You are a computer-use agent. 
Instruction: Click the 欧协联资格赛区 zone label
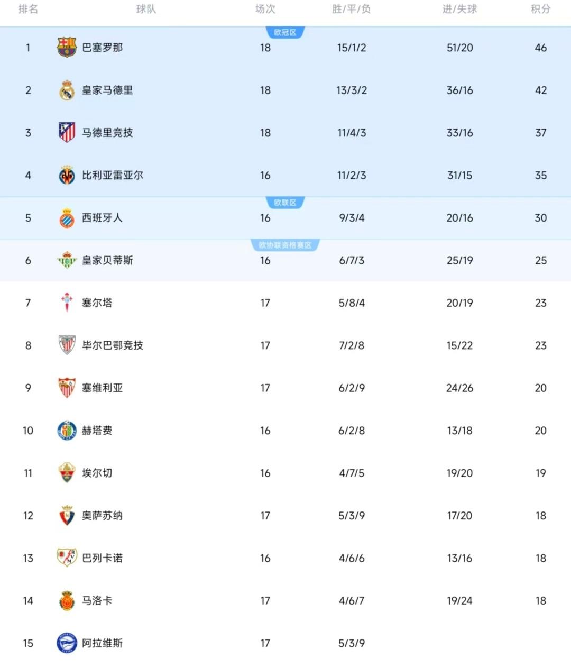pyautogui.click(x=285, y=245)
